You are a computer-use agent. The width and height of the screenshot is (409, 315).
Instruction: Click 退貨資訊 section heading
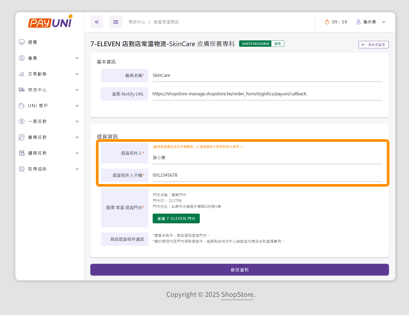click(x=107, y=137)
